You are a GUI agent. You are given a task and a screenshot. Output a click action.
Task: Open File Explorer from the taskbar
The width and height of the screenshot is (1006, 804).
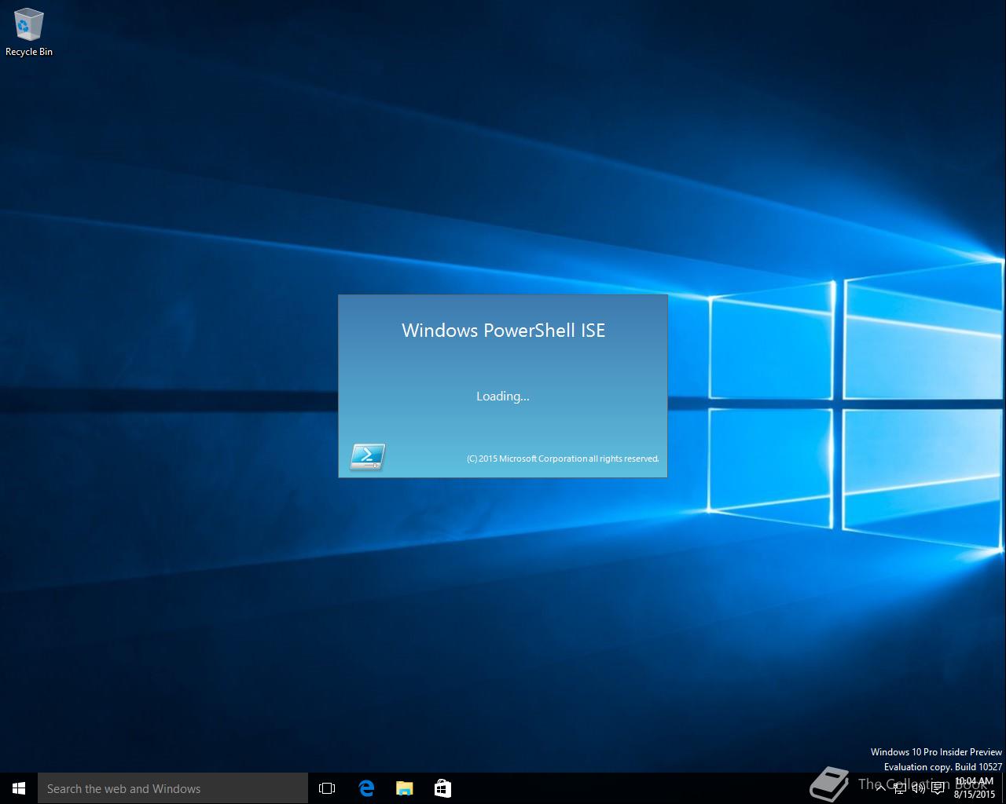click(405, 788)
